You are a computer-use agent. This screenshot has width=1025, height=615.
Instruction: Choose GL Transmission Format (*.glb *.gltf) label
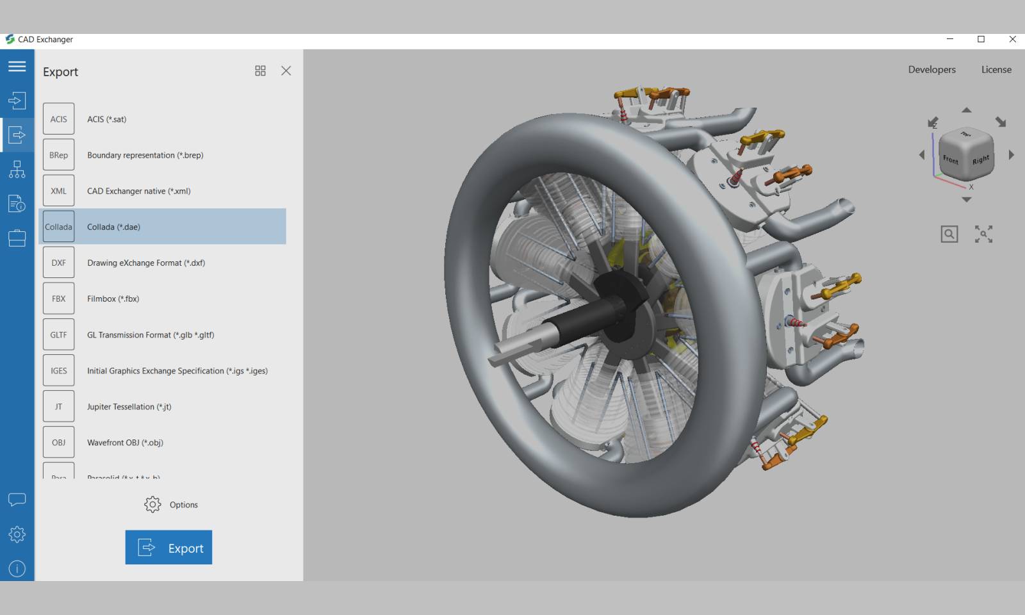pos(151,334)
